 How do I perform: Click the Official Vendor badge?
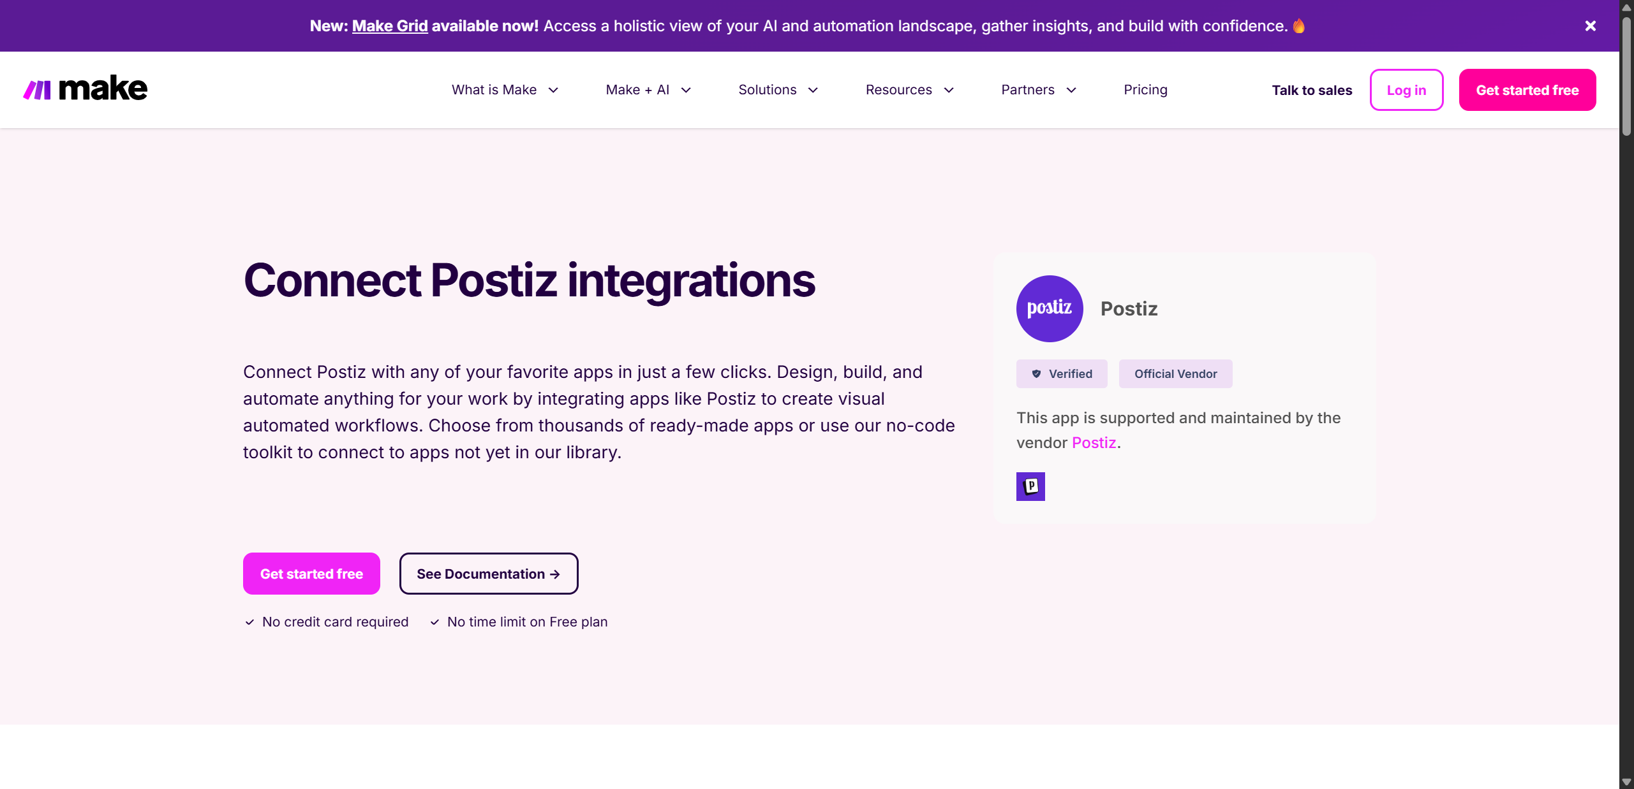[1175, 374]
